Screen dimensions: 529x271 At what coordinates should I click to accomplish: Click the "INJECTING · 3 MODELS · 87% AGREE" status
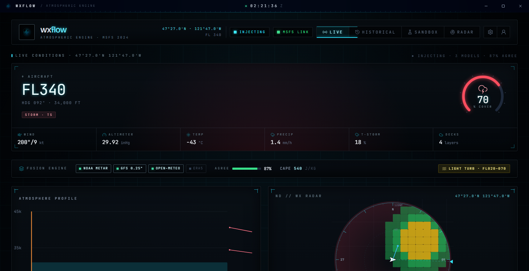pos(464,56)
